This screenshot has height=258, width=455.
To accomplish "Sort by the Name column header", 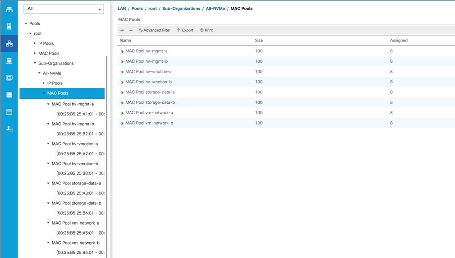I will [125, 40].
